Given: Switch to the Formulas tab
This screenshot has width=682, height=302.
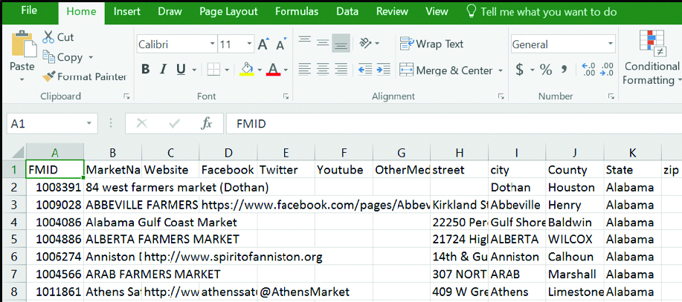Looking at the screenshot, I should pyautogui.click(x=297, y=12).
